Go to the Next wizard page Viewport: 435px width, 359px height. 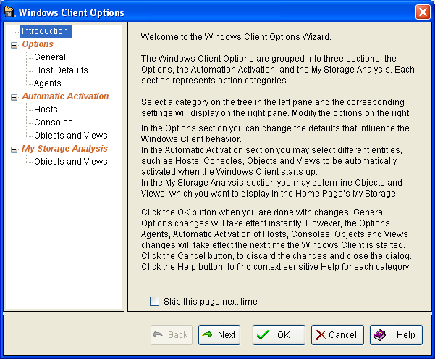pyautogui.click(x=219, y=335)
